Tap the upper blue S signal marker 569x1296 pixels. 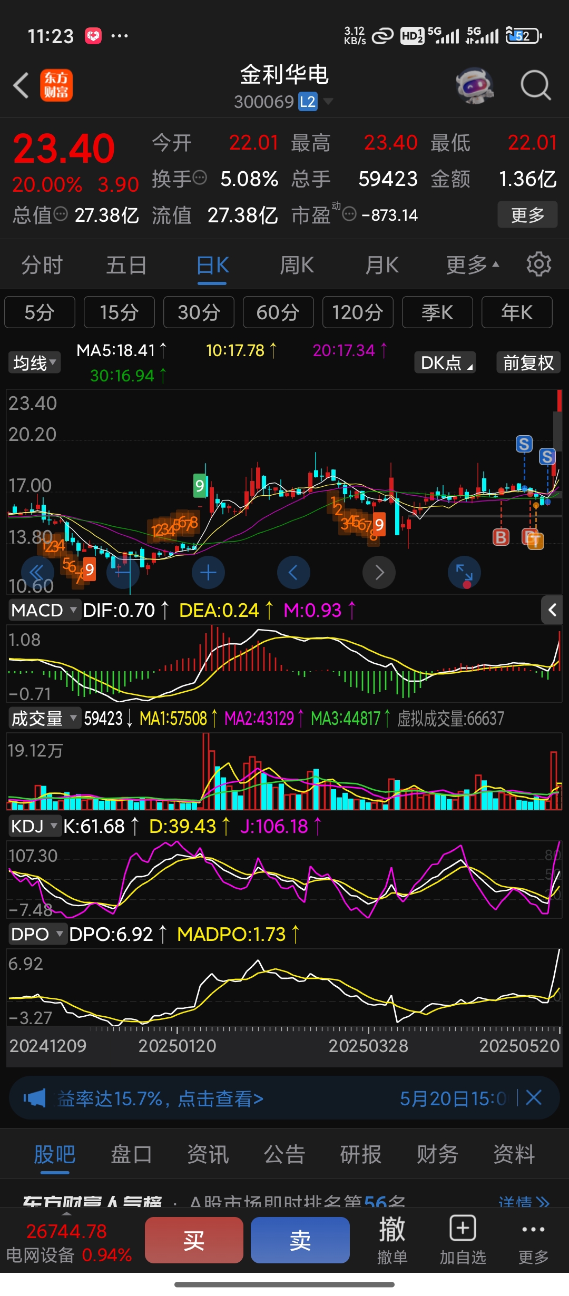pos(524,444)
